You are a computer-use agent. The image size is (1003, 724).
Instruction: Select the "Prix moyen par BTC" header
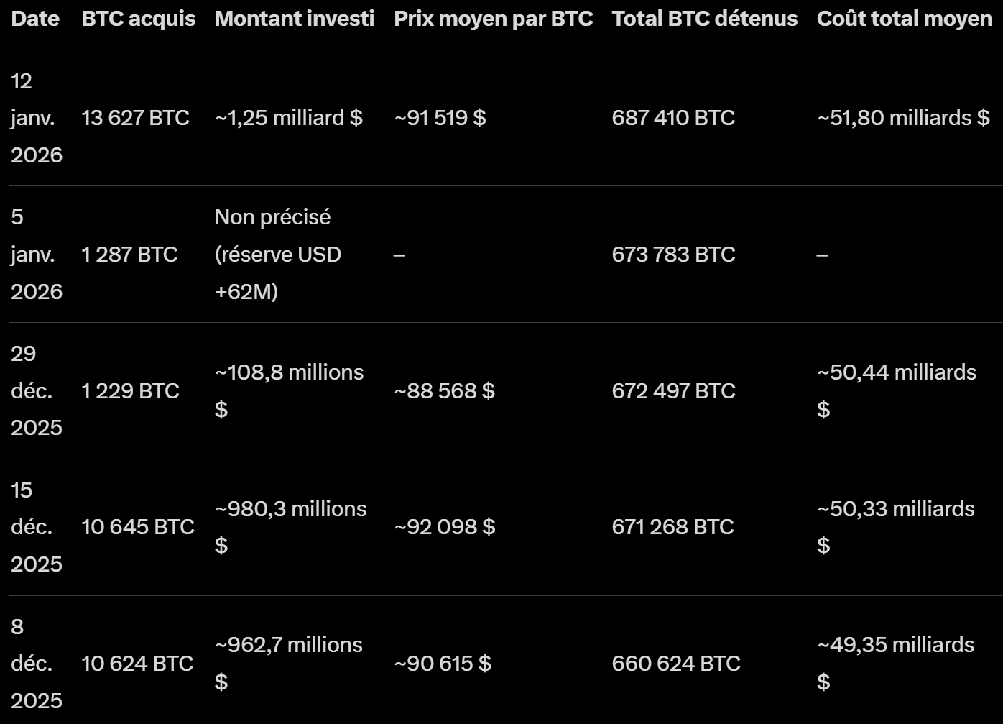494,19
